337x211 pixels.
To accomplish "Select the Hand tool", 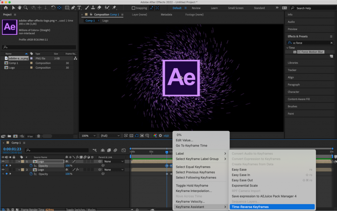I will pos(20,8).
